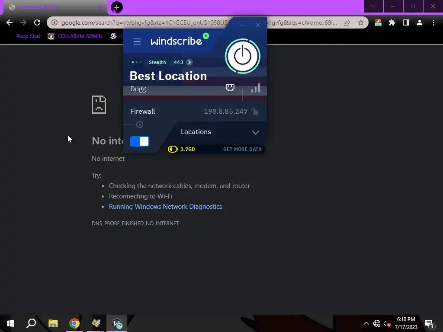The height and width of the screenshot is (332, 443).
Task: Open Poop Chat bookmark
Action: coord(28,36)
